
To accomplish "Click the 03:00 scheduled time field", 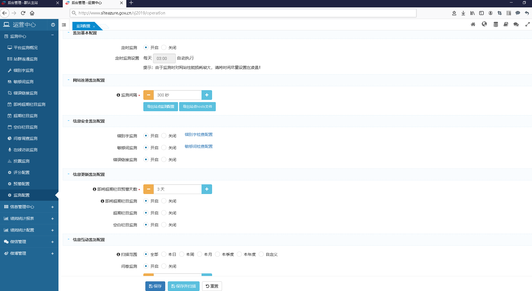I will [x=164, y=58].
